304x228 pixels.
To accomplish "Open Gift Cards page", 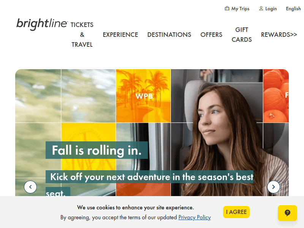I will (x=242, y=35).
